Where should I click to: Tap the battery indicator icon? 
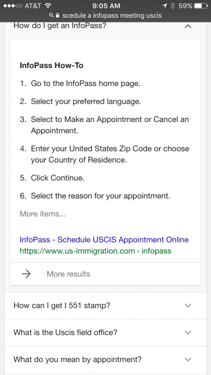[201, 5]
